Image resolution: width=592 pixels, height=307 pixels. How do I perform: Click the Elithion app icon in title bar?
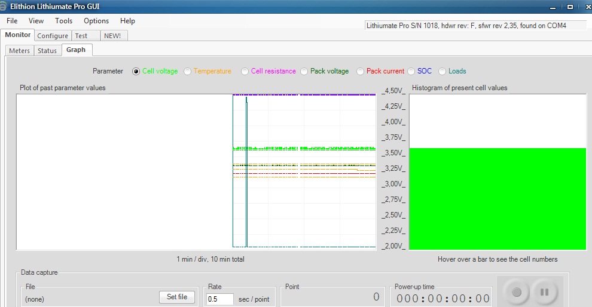[x=3, y=6]
